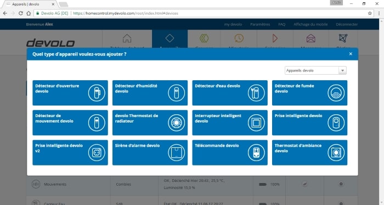
Task: Click the Interrupteur intelligent devolo label
Action: point(218,119)
